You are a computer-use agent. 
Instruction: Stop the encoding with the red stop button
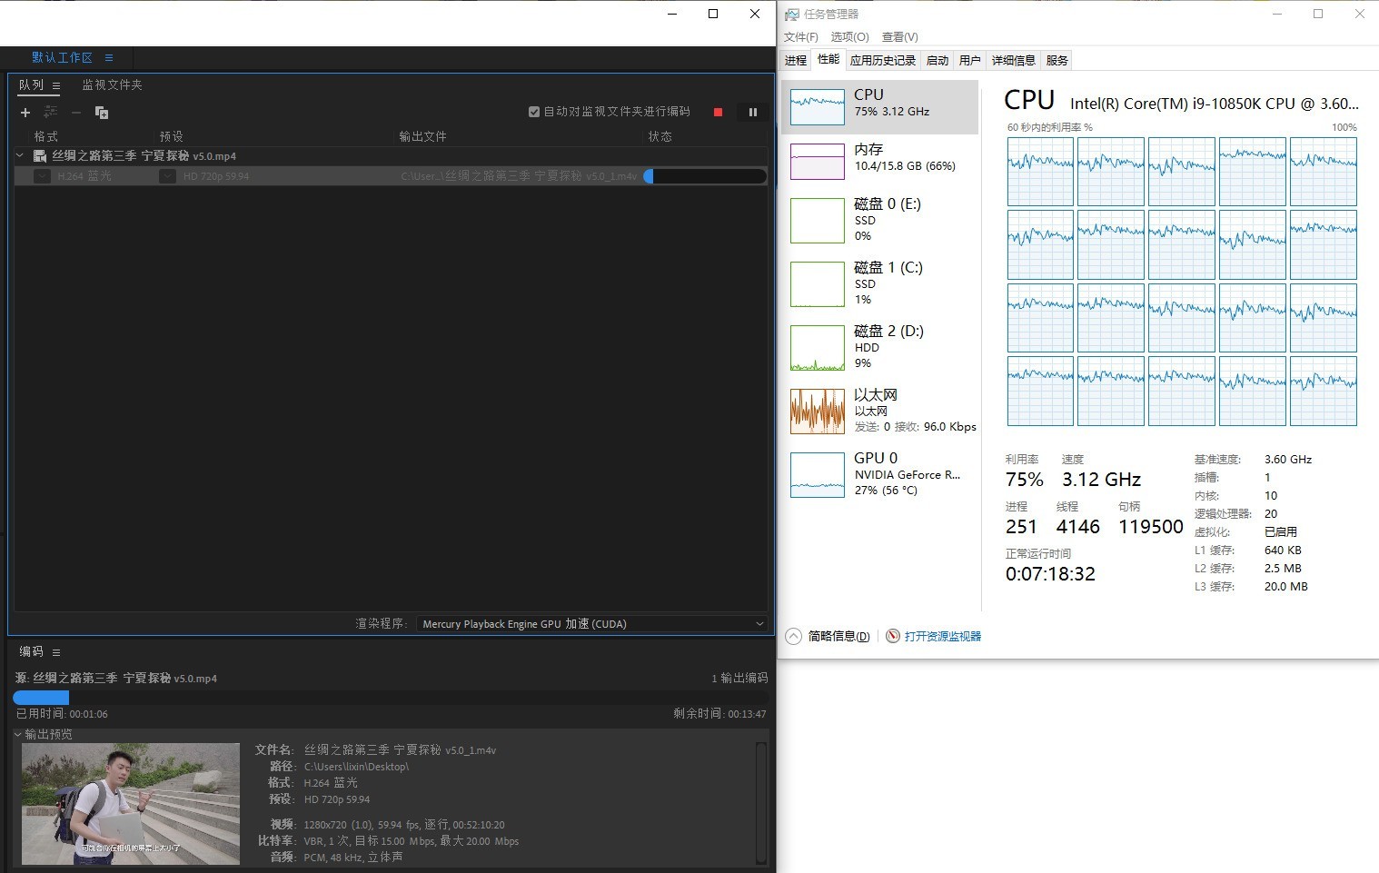(x=718, y=113)
